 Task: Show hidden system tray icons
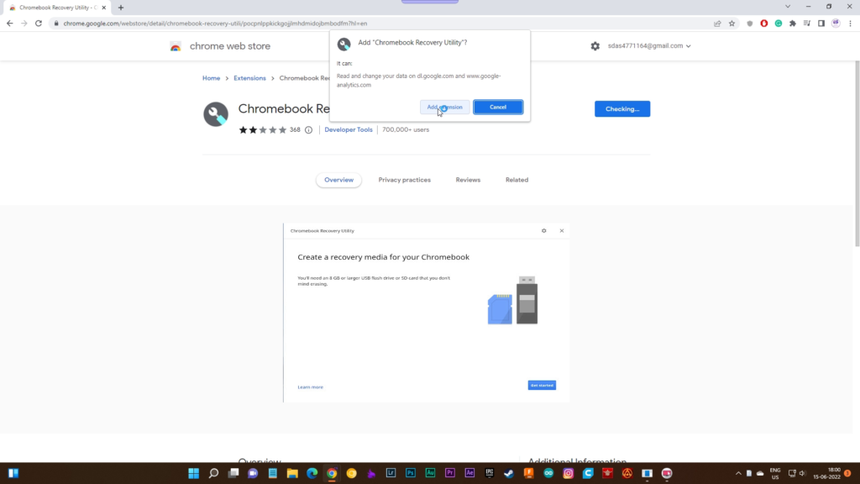pos(738,473)
